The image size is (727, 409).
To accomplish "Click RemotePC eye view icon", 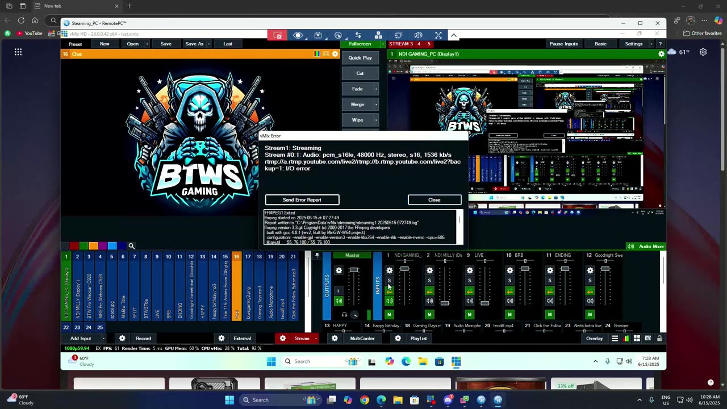I will pyautogui.click(x=298, y=35).
